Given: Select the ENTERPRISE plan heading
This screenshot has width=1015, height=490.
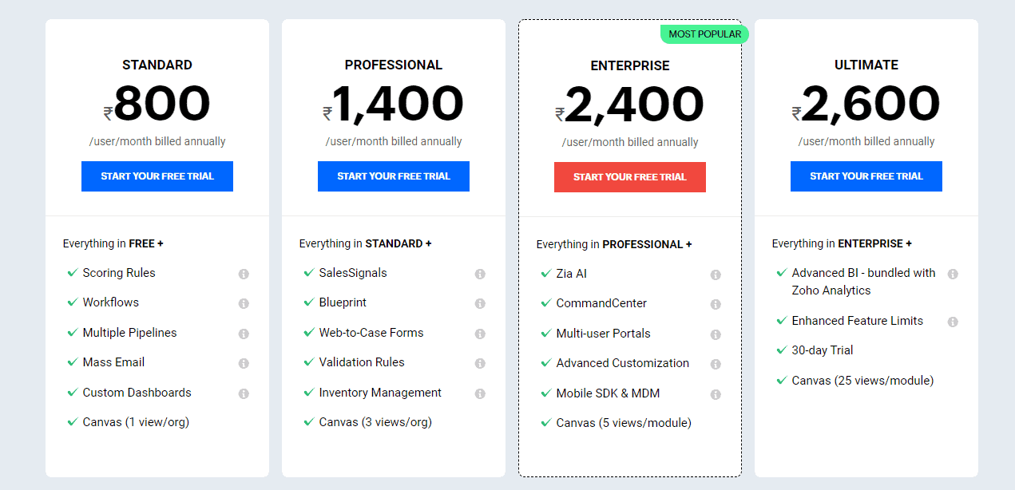Looking at the screenshot, I should coord(629,65).
